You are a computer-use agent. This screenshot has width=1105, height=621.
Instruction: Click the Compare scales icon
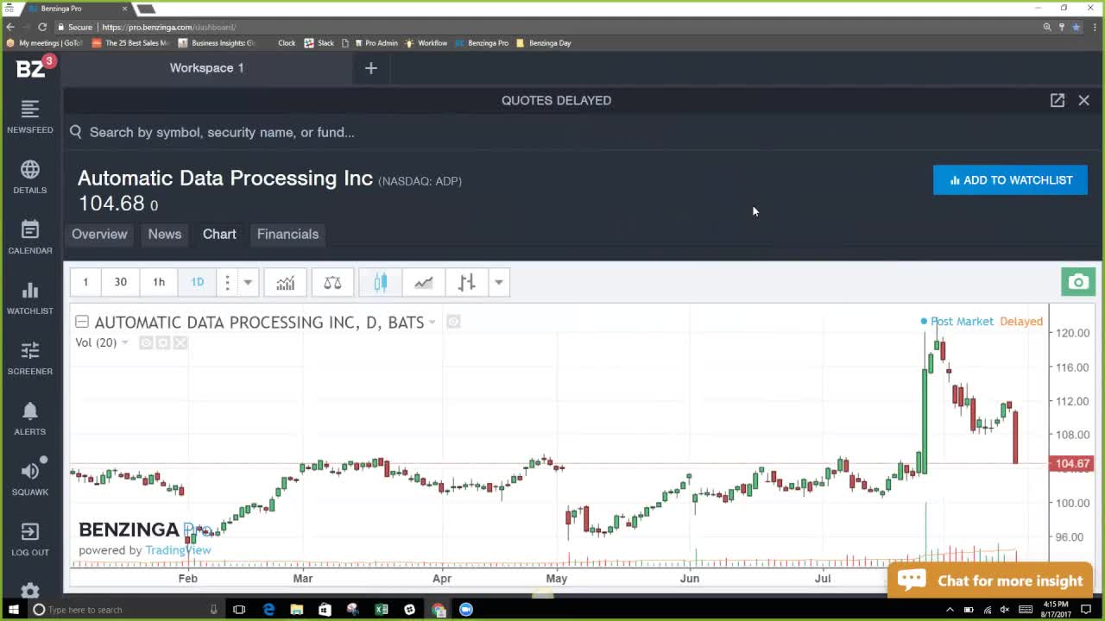[332, 282]
